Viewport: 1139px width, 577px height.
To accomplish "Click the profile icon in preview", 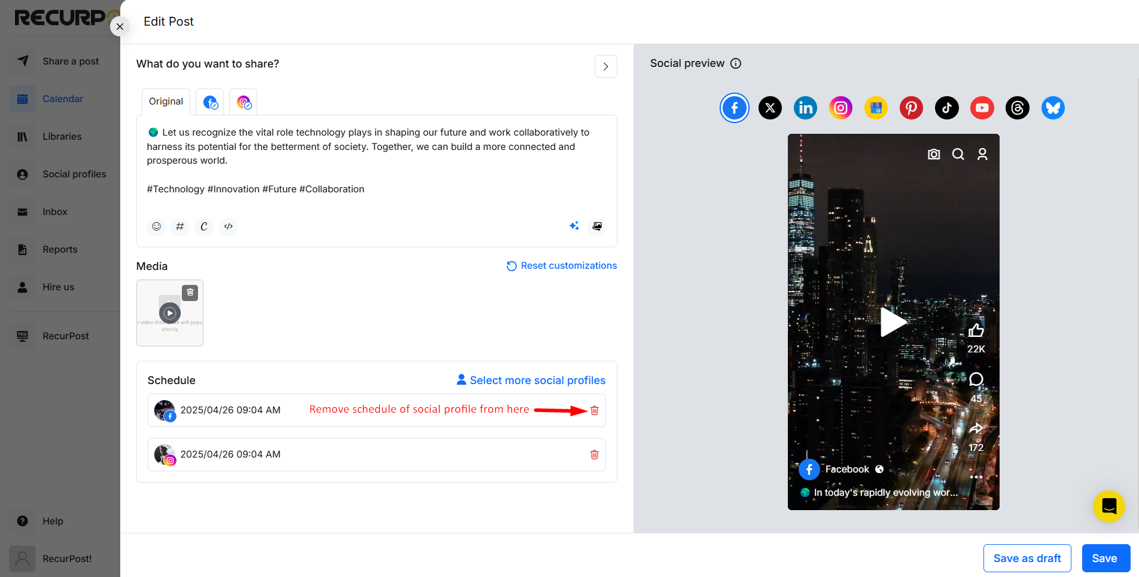I will [982, 154].
